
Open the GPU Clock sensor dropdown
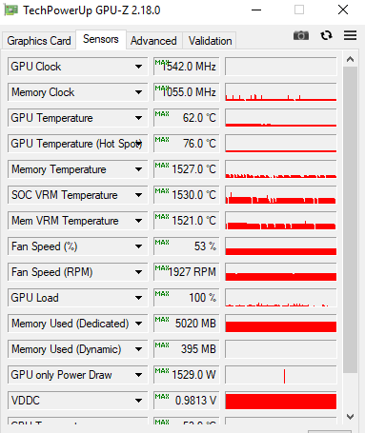click(x=138, y=67)
